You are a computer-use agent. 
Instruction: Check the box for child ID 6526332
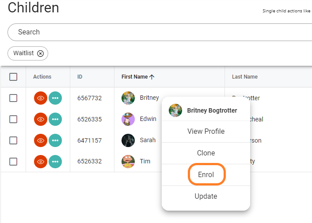(13, 162)
